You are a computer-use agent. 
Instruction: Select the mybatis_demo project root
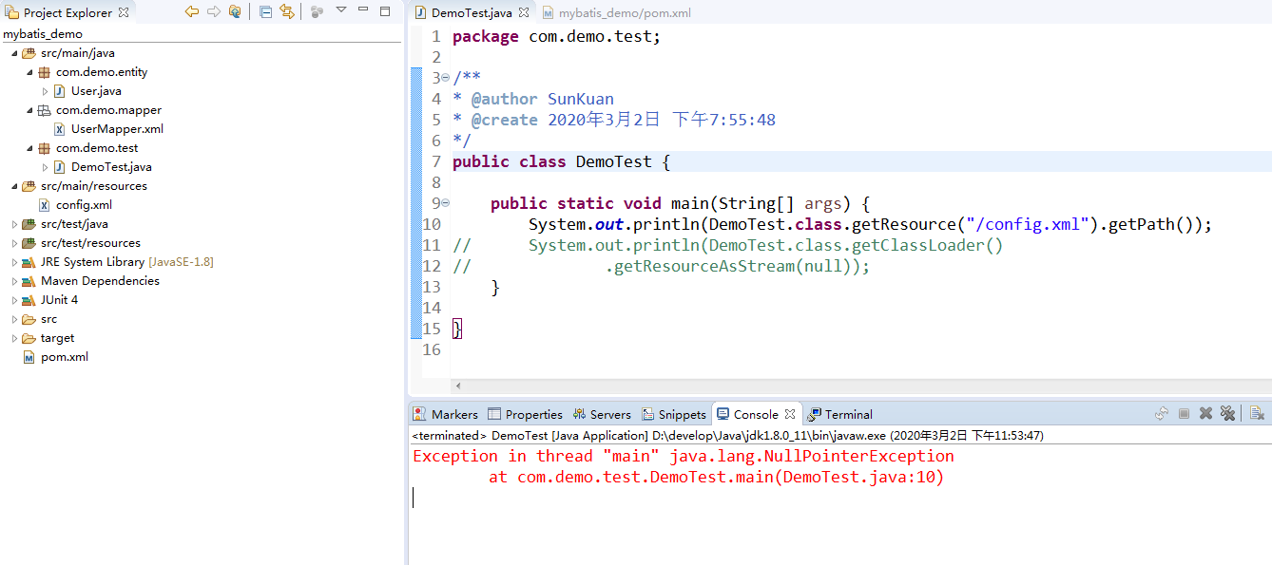click(43, 34)
